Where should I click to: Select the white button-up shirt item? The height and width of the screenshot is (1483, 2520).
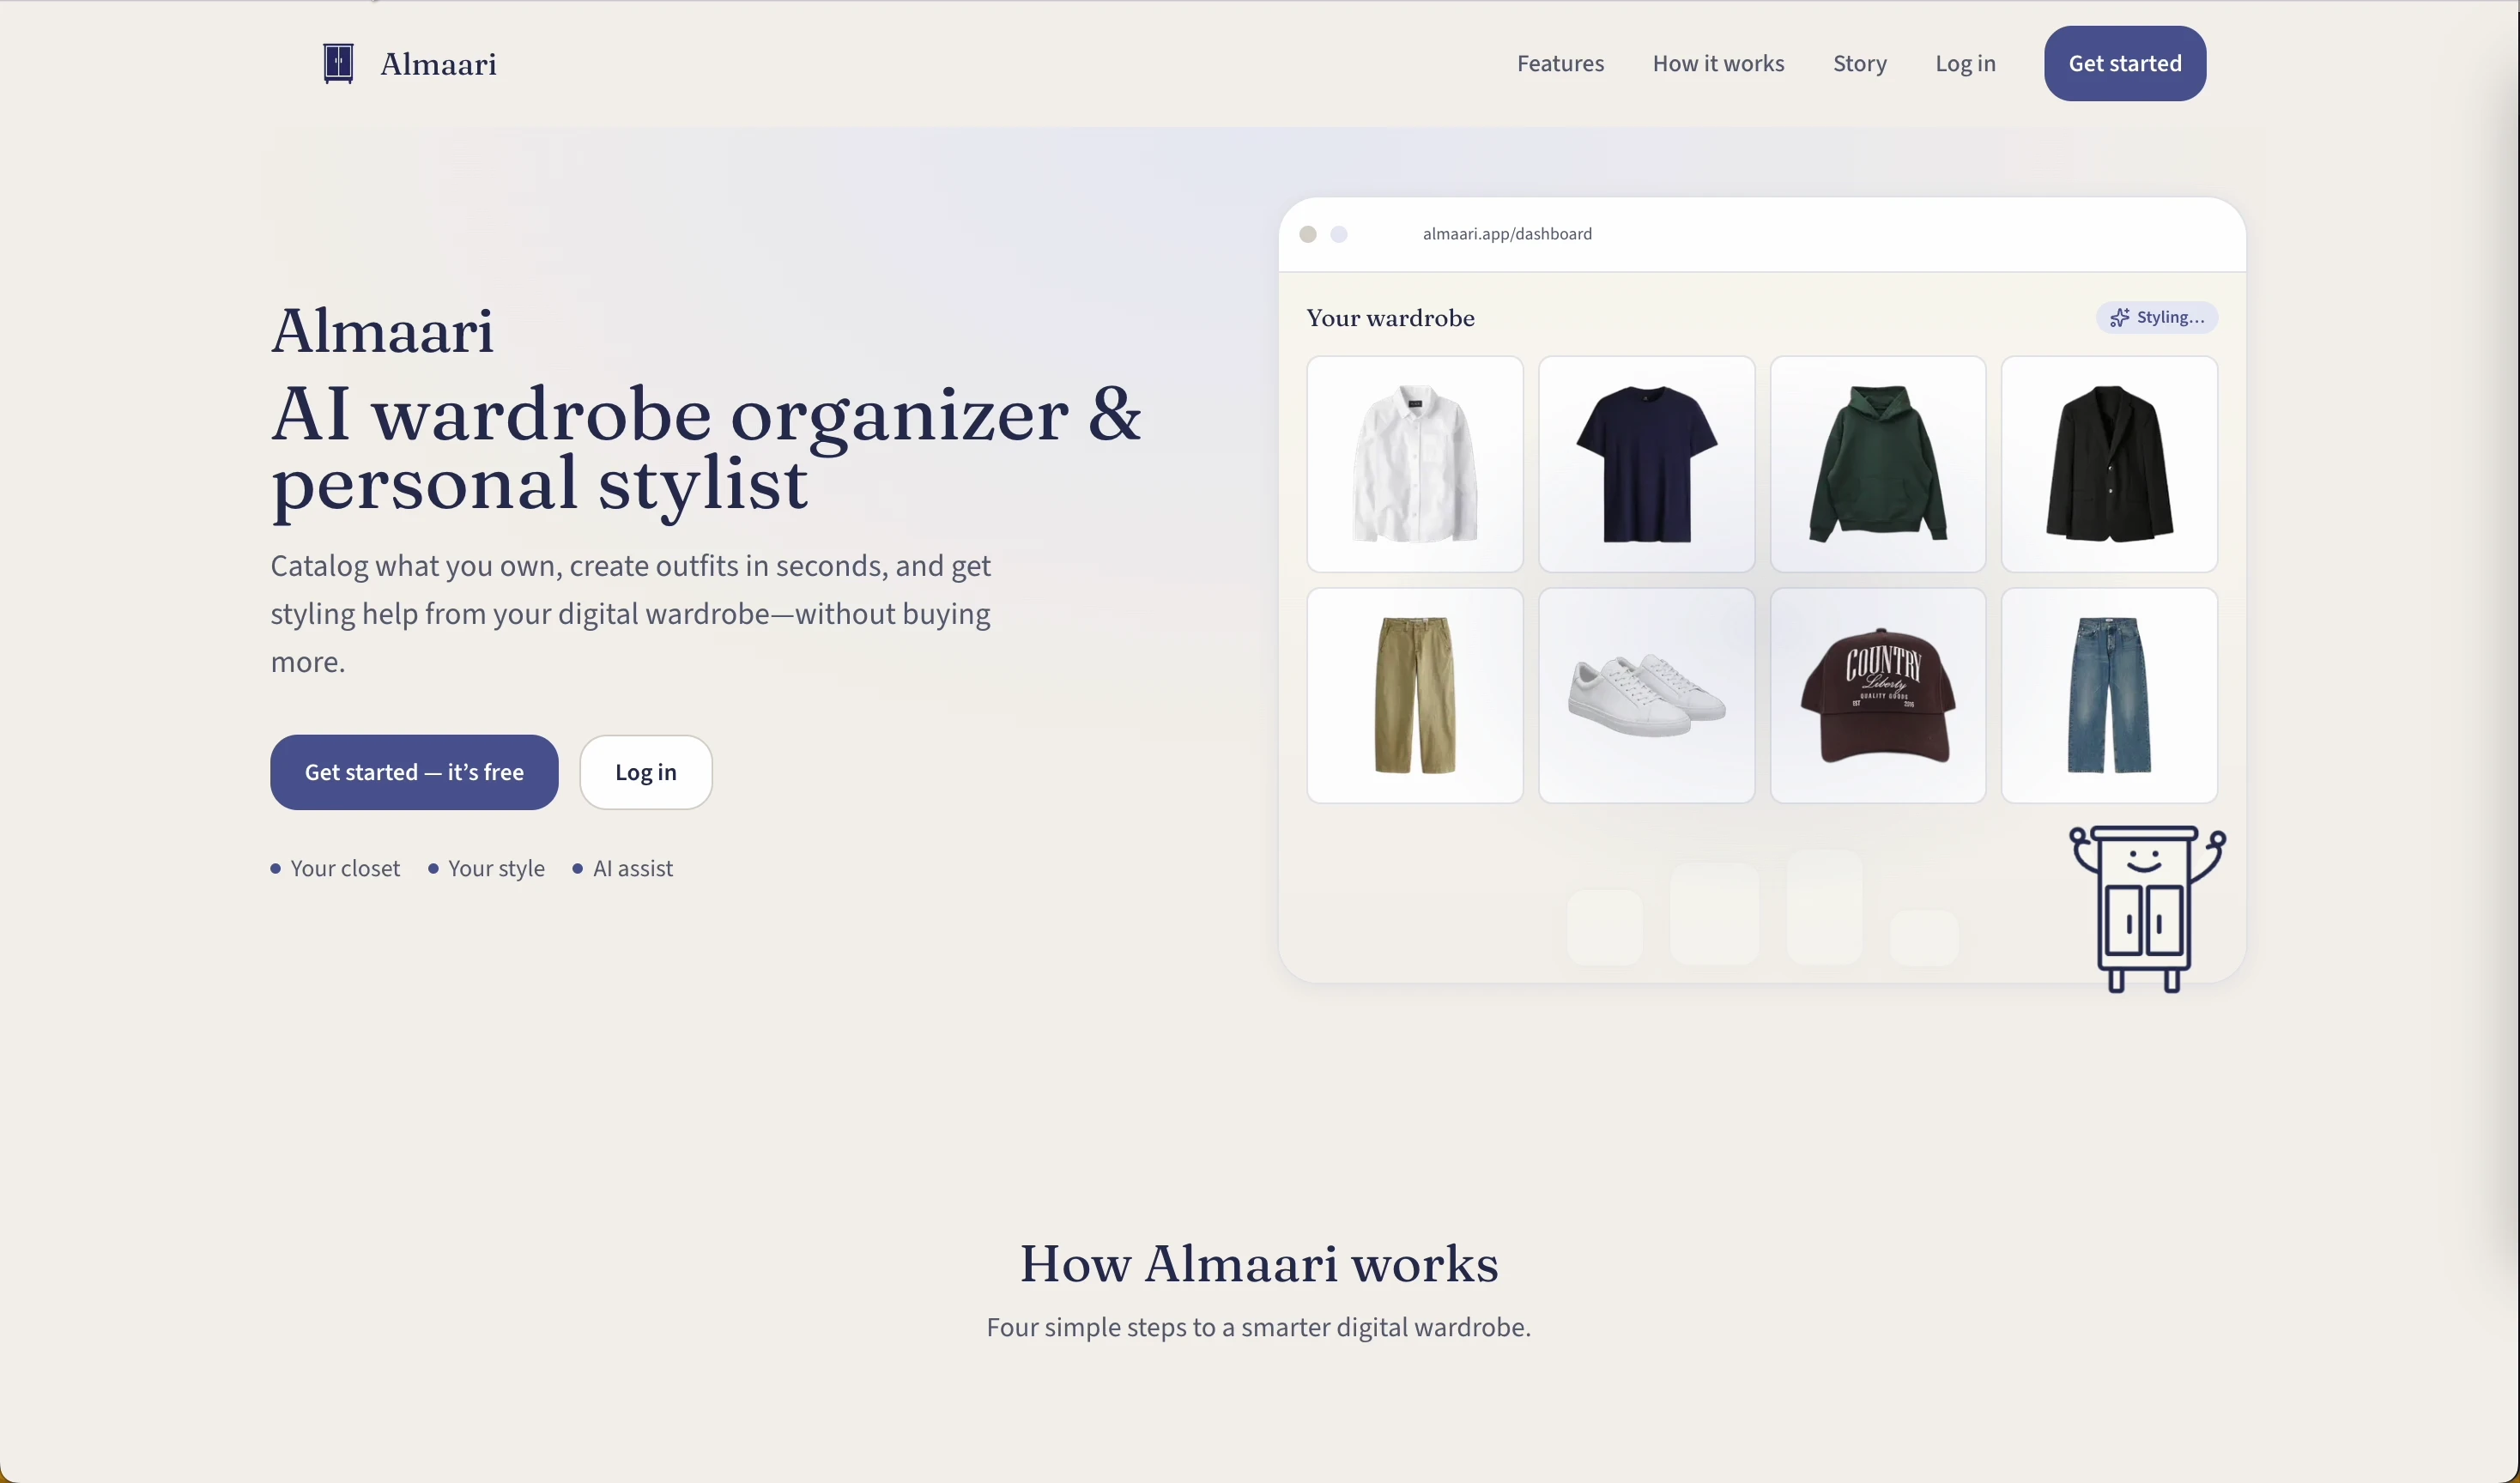point(1415,464)
